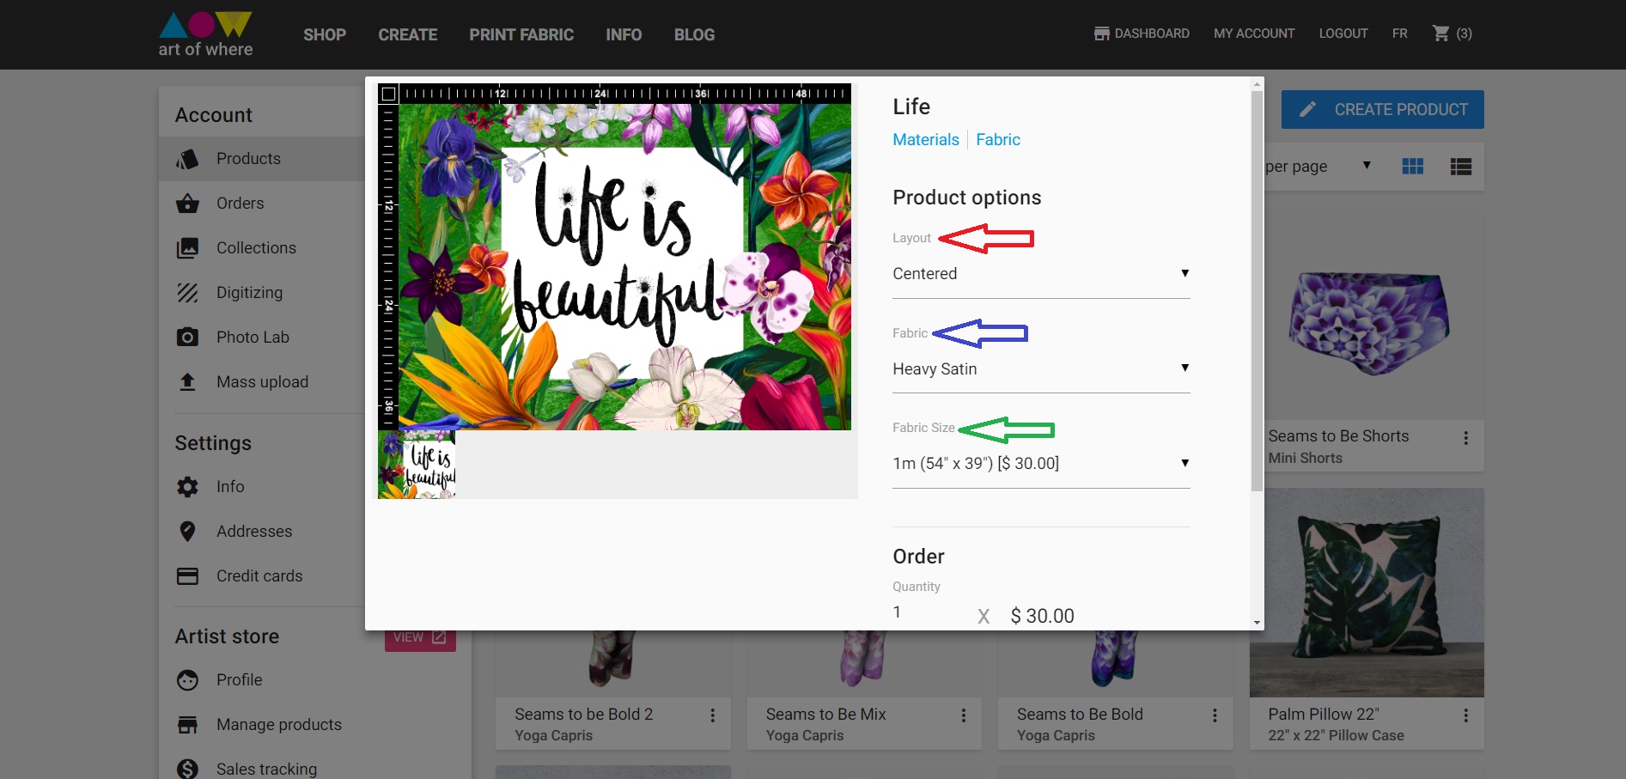Open the Fabric dropdown showing Heavy Satin
The width and height of the screenshot is (1626, 779).
pyautogui.click(x=1041, y=369)
